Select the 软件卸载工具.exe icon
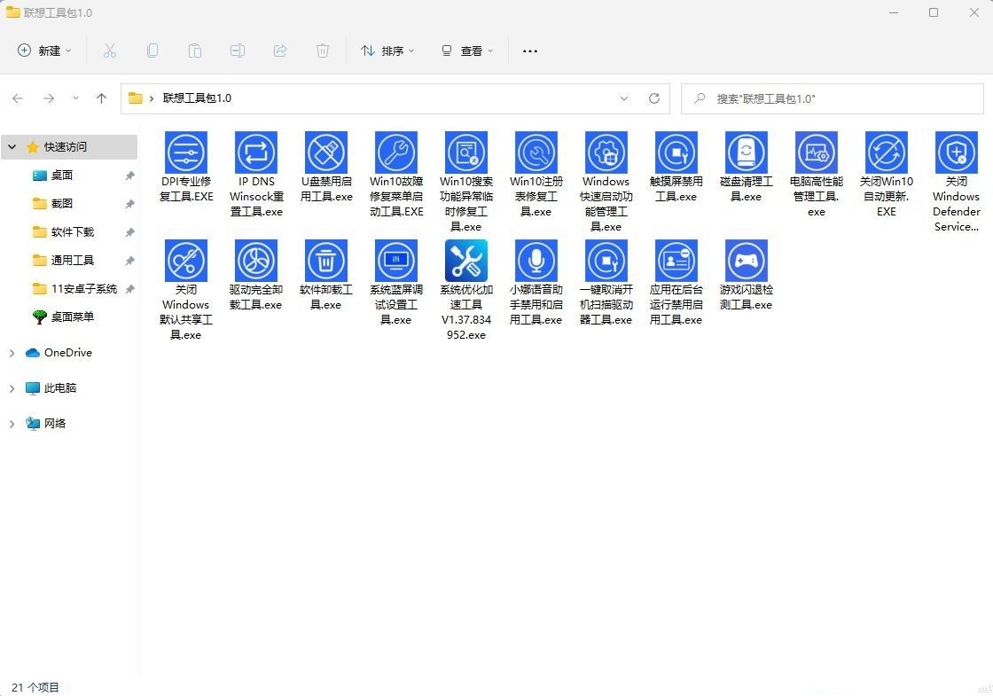993x696 pixels. coord(326,261)
